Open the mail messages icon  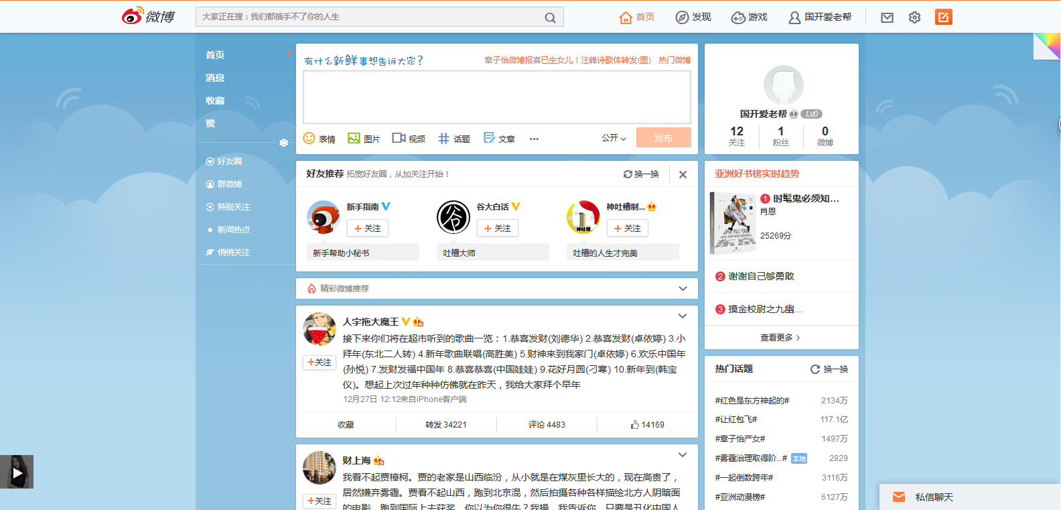887,17
